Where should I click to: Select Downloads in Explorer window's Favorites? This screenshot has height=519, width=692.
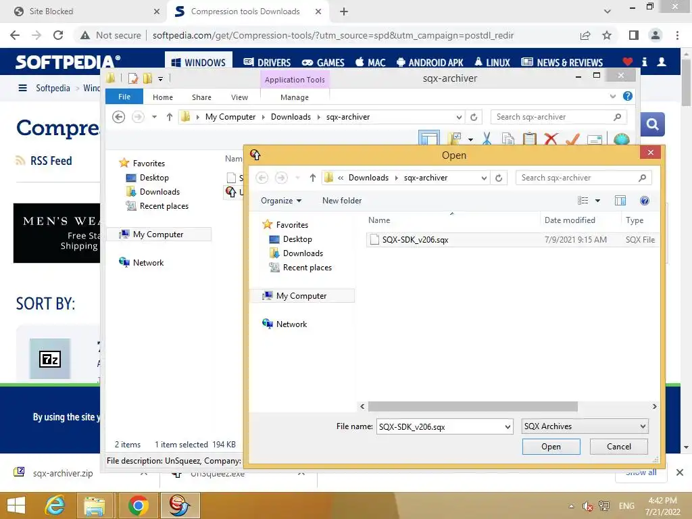[159, 191]
